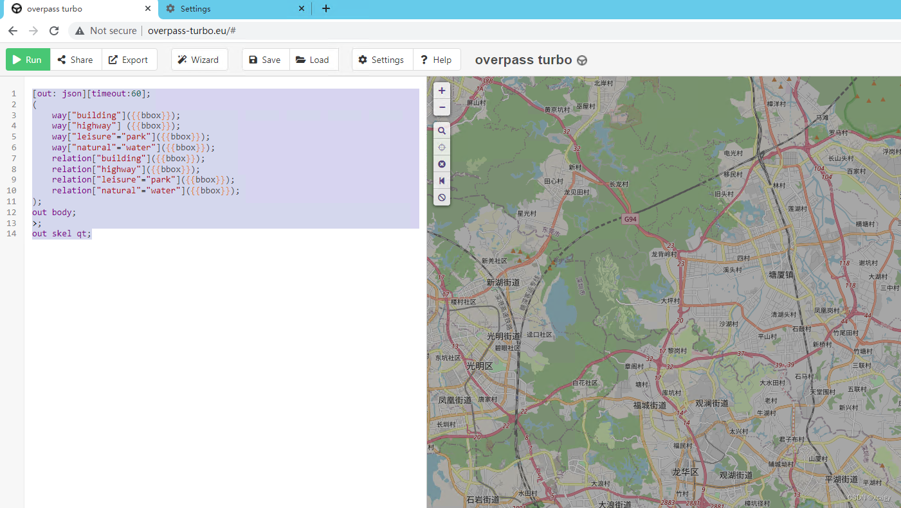Open the Load saved queries list
This screenshot has height=508, width=901.
(314, 59)
